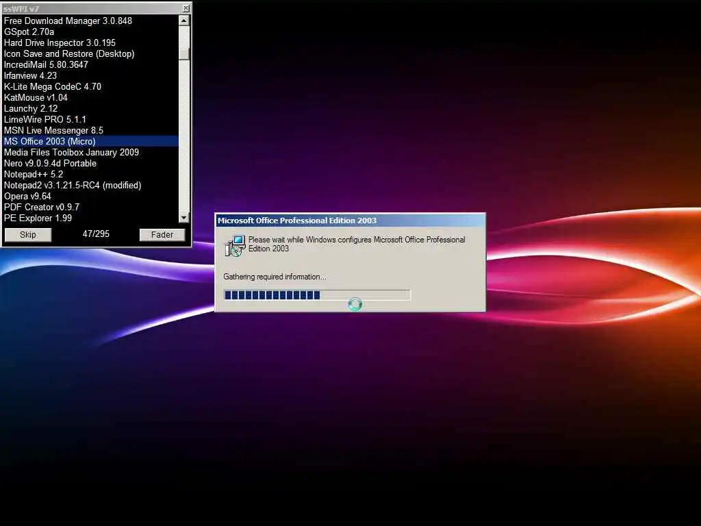
Task: Select PE Explorer 1.99 entry
Action: (x=90, y=218)
